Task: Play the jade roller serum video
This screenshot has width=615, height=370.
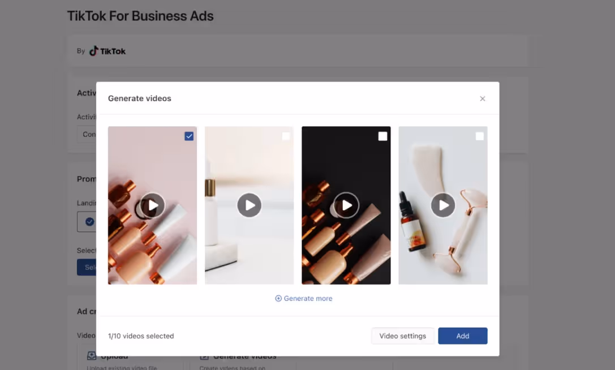Action: (x=443, y=205)
